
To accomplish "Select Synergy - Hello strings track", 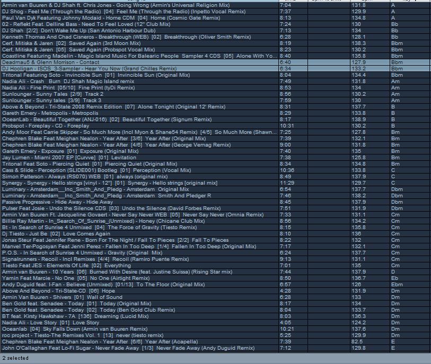I will (215, 183).
